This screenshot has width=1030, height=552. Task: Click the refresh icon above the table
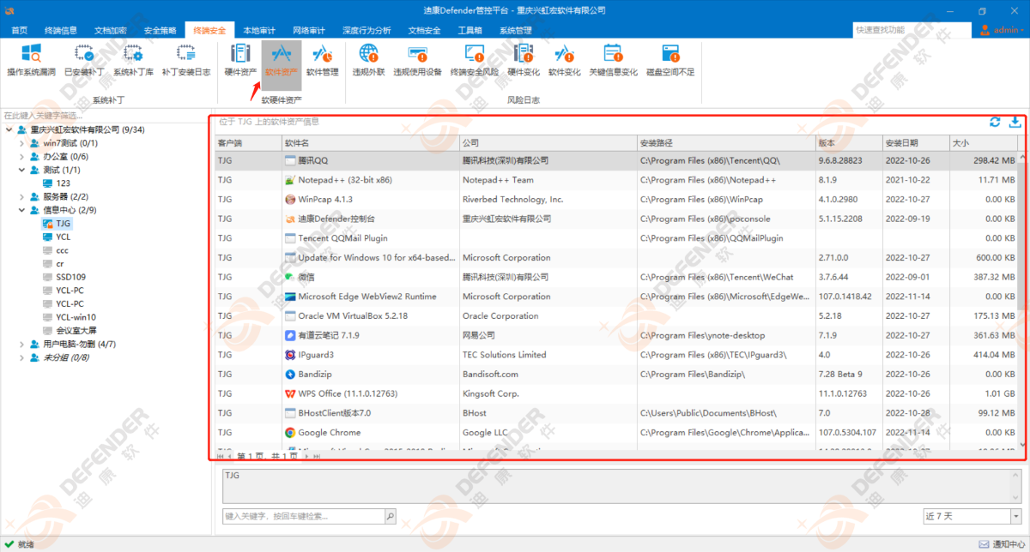coord(995,122)
